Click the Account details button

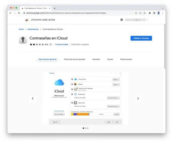pos(59,114)
